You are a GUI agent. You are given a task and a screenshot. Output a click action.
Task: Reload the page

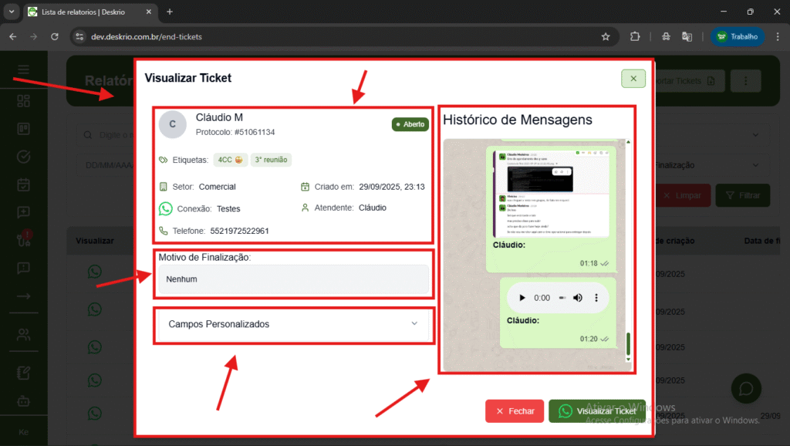(55, 36)
